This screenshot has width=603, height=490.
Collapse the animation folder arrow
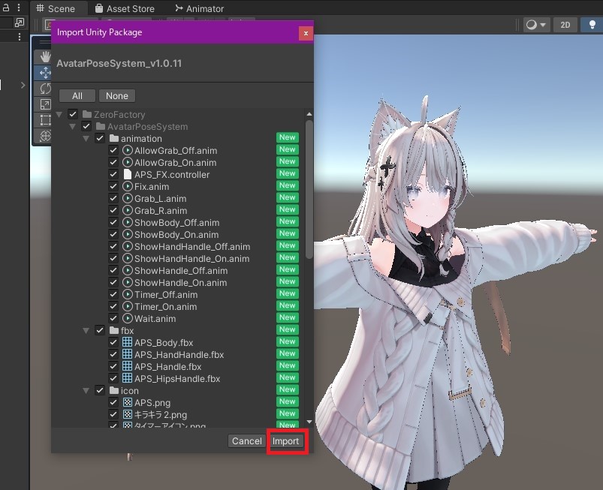(86, 138)
